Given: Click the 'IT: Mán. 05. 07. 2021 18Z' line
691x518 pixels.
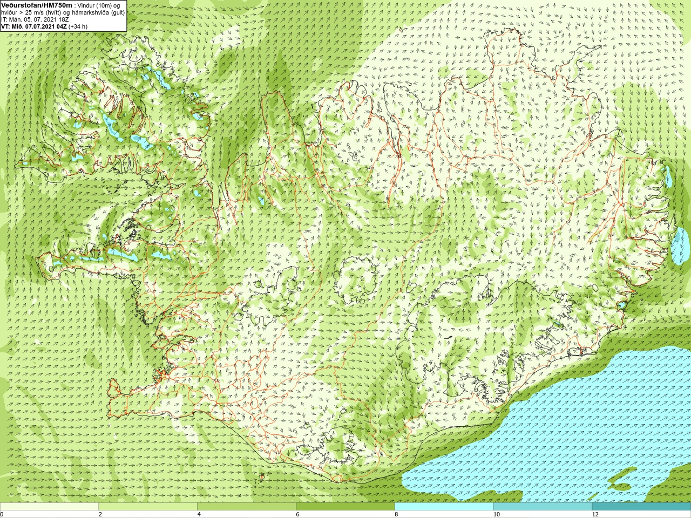Looking at the screenshot, I should 35,19.
